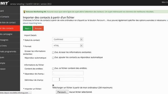Click the 'Télécharger un fichier à partir de mon ordinateur' label
The width and height of the screenshot is (168, 94).
point(82,88)
